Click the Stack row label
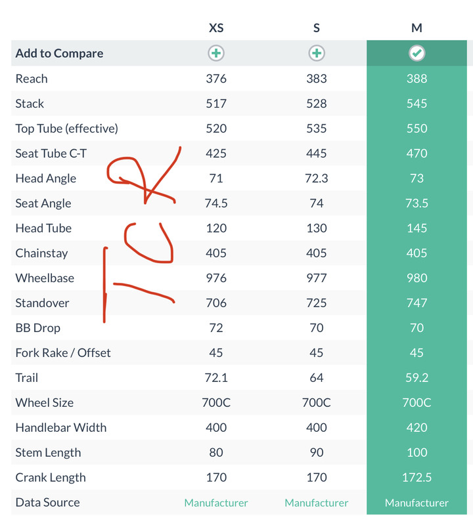473x525 pixels. tap(30, 104)
